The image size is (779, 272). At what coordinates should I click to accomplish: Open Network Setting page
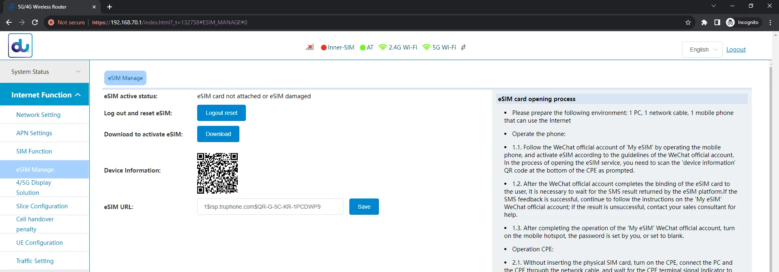click(38, 115)
